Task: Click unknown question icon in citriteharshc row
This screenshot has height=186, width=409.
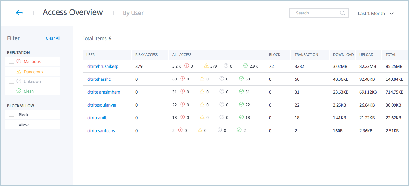Action: (222, 79)
